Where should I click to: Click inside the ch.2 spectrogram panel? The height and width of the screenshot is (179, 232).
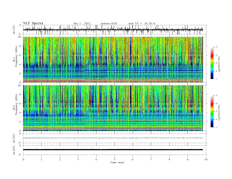[x=113, y=108]
